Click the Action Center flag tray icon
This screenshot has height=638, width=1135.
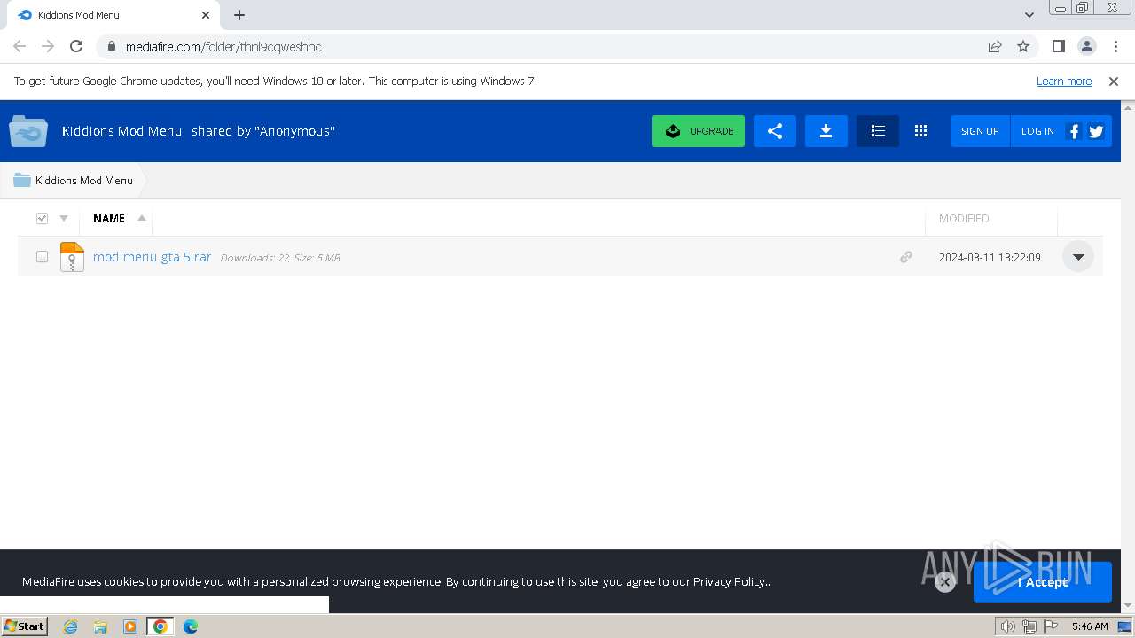[x=1051, y=626]
